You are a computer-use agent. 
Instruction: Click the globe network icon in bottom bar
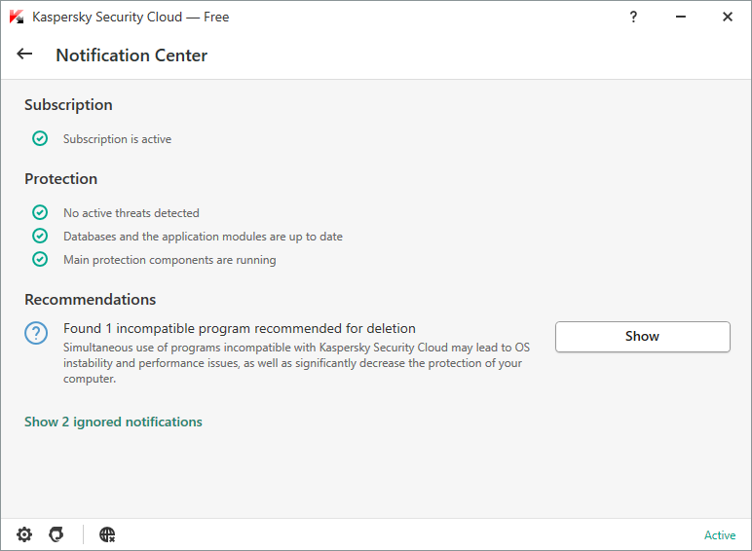point(107,534)
